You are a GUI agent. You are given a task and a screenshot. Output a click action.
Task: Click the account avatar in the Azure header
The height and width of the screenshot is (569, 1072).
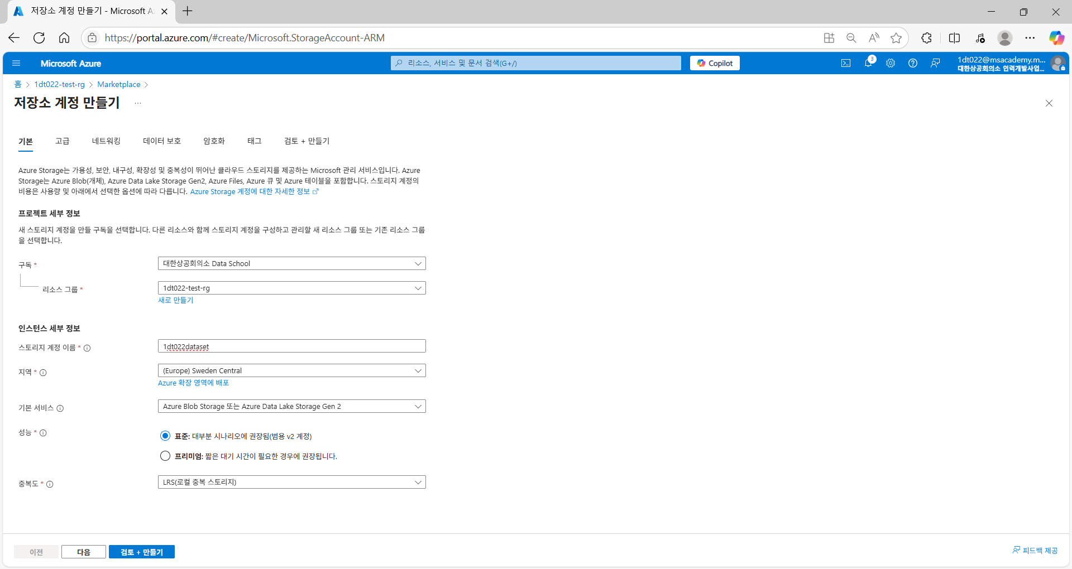tap(1057, 63)
